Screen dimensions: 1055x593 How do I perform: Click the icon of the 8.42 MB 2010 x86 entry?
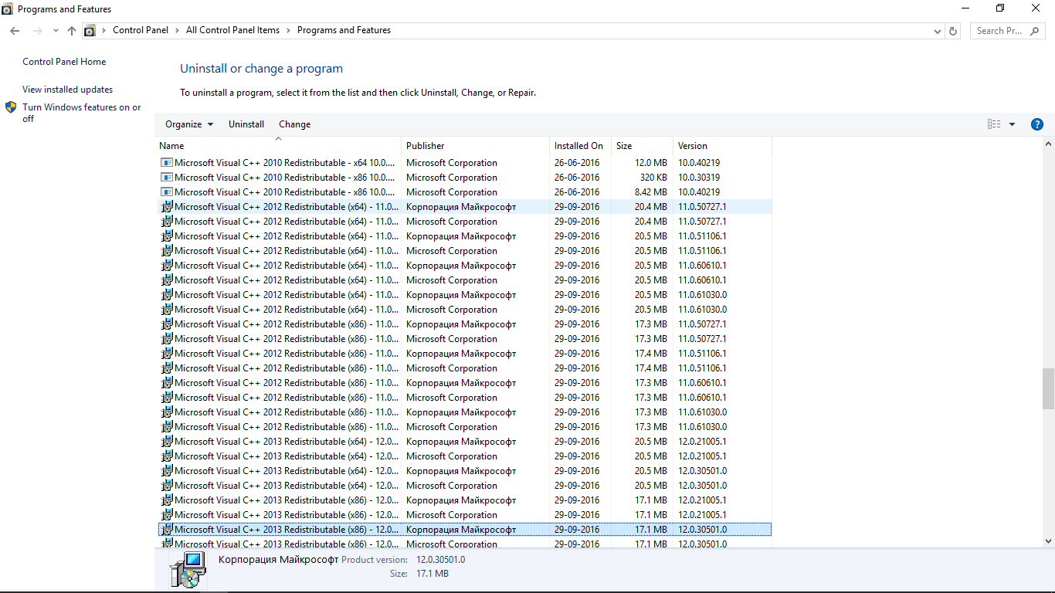tap(166, 192)
